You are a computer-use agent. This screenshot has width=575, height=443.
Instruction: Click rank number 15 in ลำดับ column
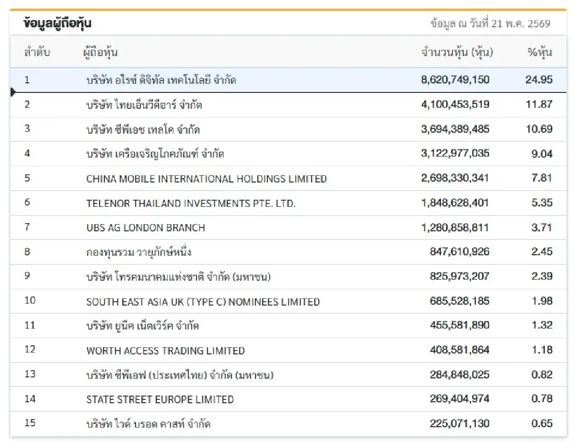(30, 423)
